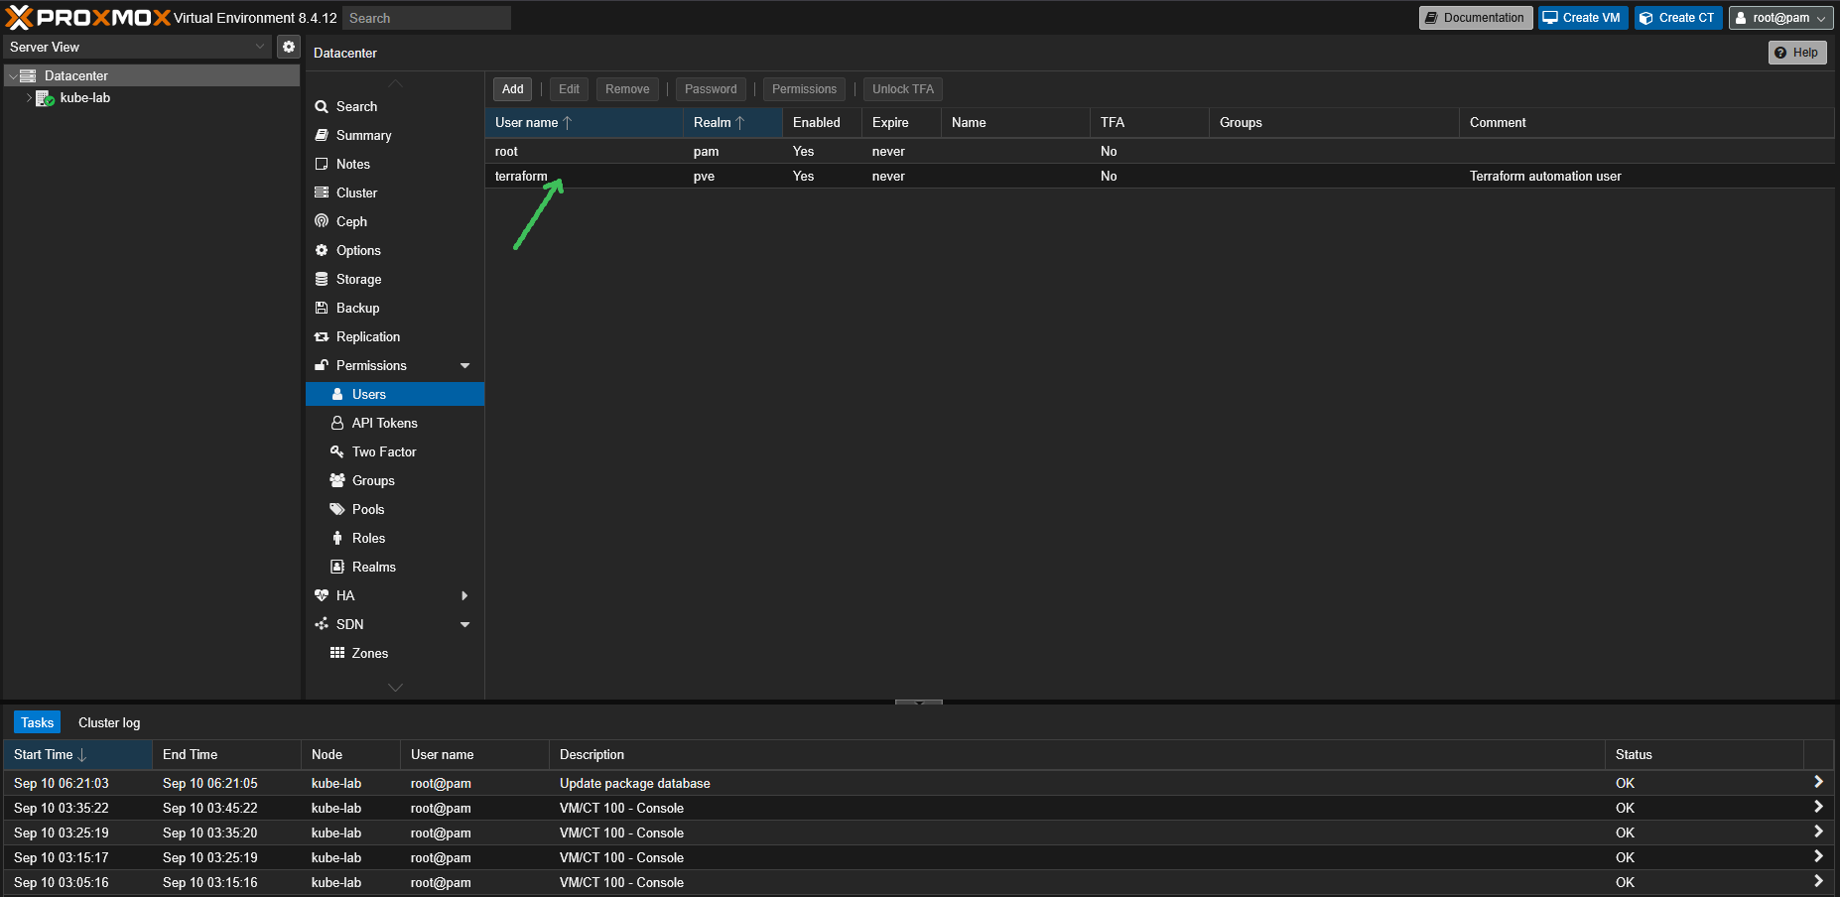
Task: Switch to the Cluster log tab
Action: click(x=109, y=722)
